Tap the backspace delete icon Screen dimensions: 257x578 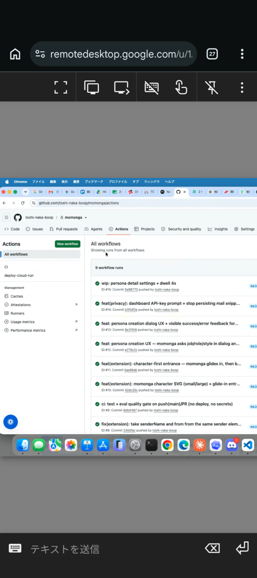212,548
